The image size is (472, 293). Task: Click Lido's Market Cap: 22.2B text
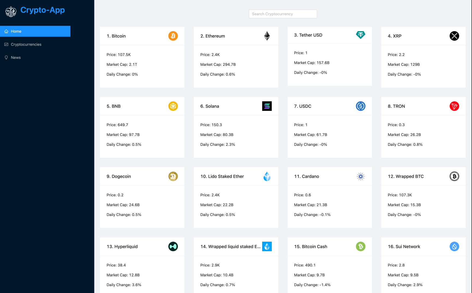point(217,205)
